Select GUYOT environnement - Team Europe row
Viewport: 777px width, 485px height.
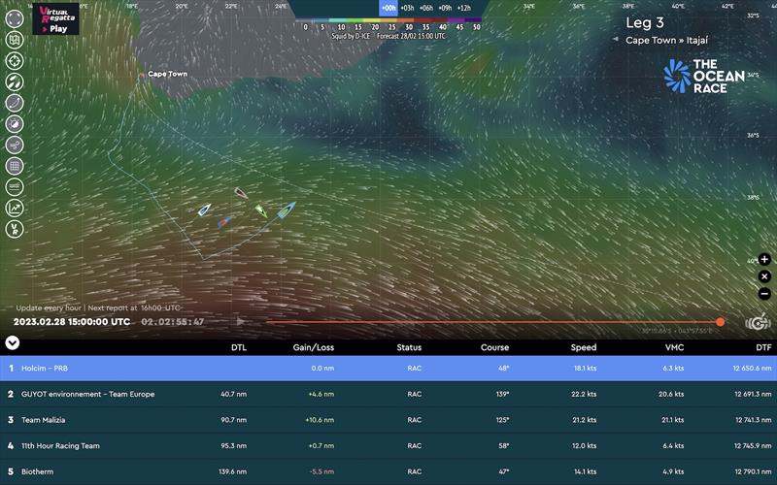coord(388,394)
